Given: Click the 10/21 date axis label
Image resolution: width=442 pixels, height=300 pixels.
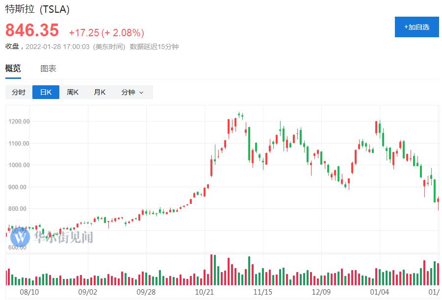Looking at the screenshot, I should (204, 292).
